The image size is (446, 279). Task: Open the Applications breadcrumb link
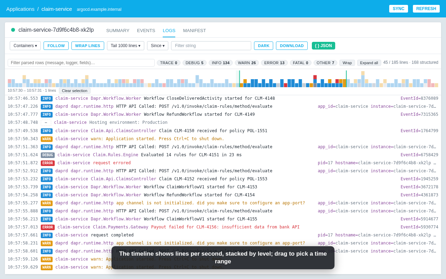click(x=20, y=9)
